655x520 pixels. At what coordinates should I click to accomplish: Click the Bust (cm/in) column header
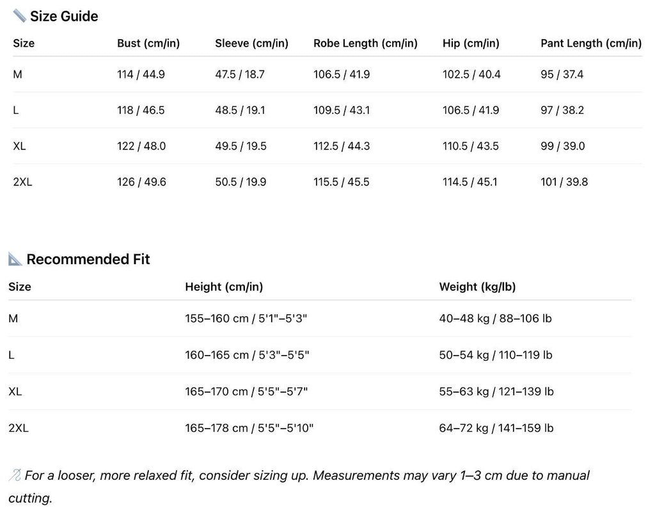(148, 43)
